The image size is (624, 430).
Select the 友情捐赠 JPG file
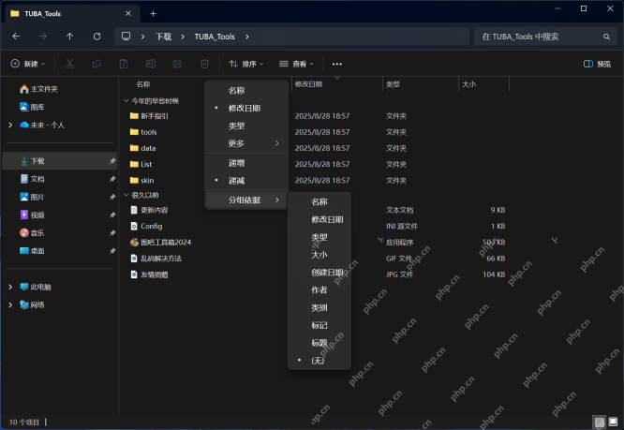[x=154, y=274]
